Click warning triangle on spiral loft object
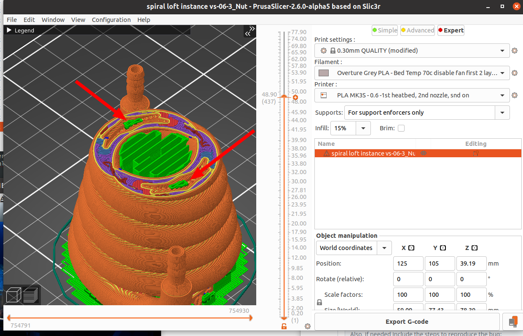 click(x=326, y=153)
